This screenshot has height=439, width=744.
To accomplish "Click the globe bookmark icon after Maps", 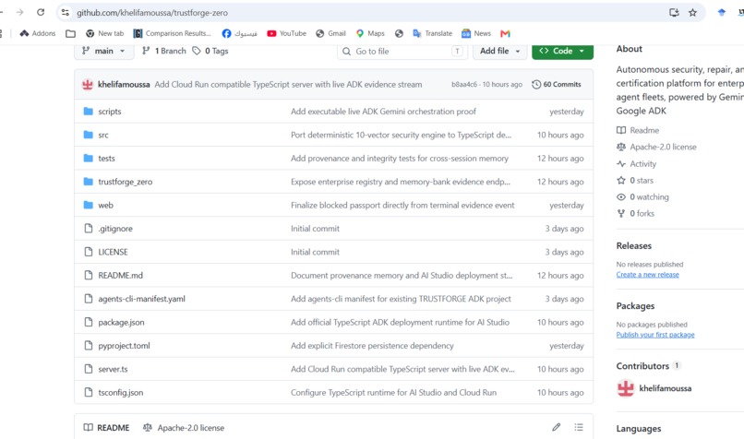I will click(x=399, y=33).
